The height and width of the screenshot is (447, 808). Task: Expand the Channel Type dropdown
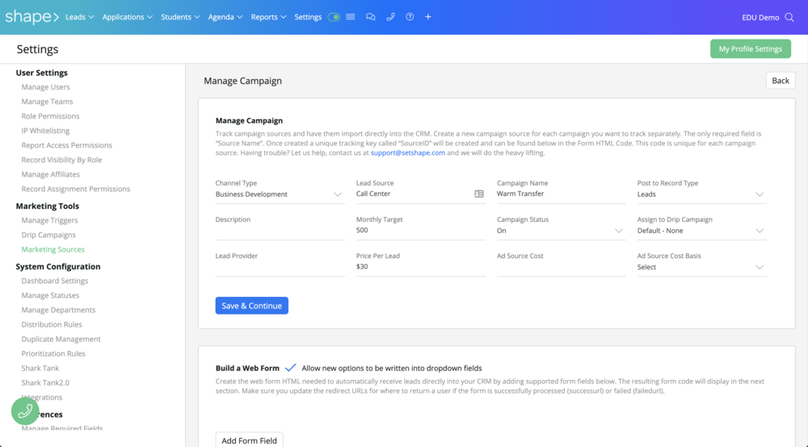280,194
